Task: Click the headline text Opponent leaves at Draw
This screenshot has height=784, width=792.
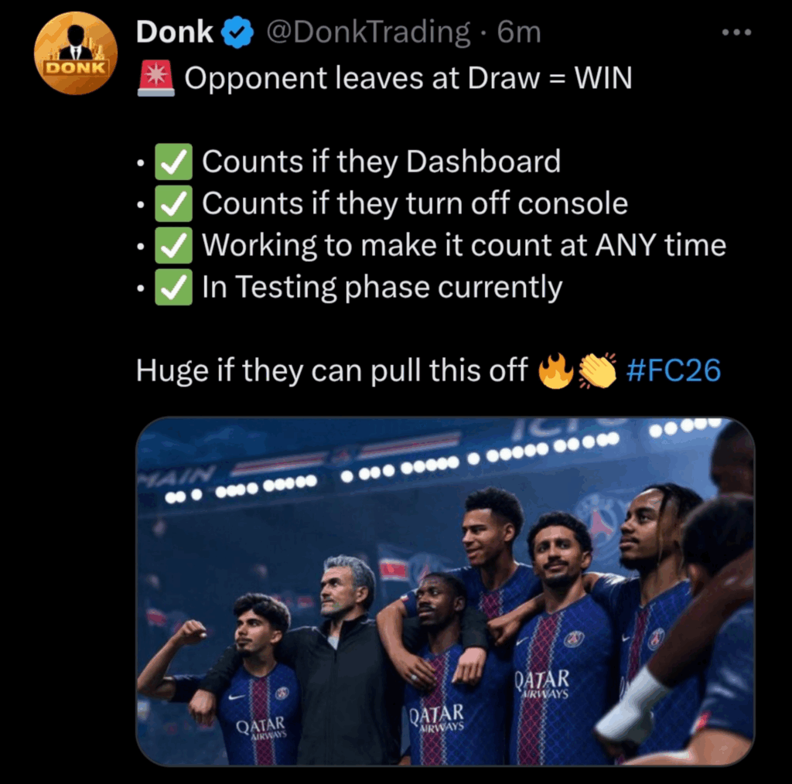Action: 362,79
